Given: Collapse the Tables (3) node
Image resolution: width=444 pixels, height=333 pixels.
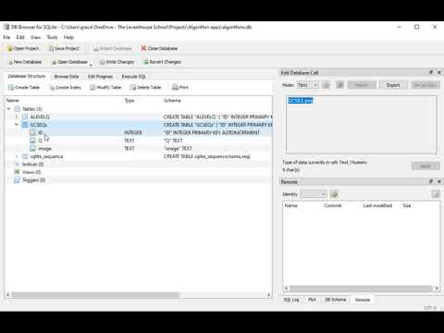Looking at the screenshot, I should coord(9,109).
